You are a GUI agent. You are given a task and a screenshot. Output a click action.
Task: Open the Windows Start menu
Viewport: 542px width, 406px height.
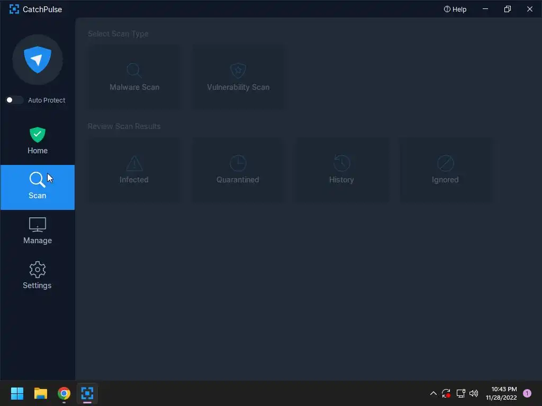[x=17, y=393]
